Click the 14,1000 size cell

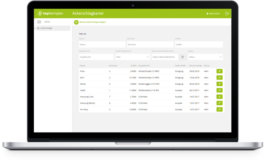pyautogui.click(x=133, y=77)
